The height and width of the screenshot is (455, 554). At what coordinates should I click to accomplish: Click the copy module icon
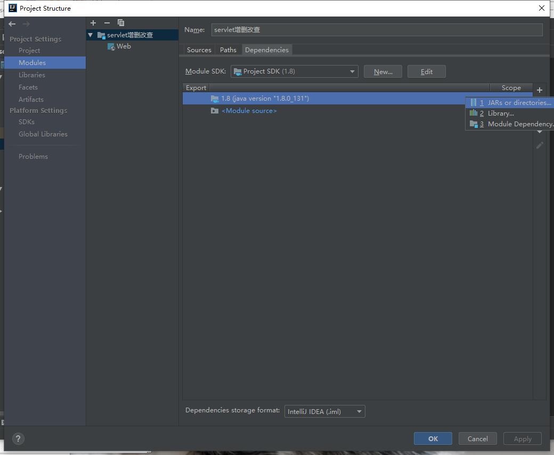pyautogui.click(x=121, y=23)
